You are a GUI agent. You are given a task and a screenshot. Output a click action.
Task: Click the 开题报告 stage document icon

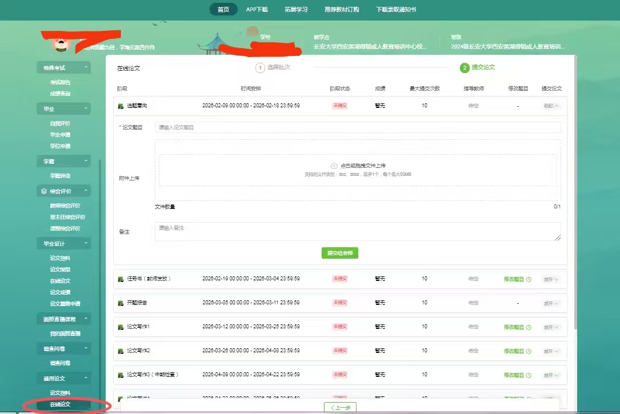121,303
